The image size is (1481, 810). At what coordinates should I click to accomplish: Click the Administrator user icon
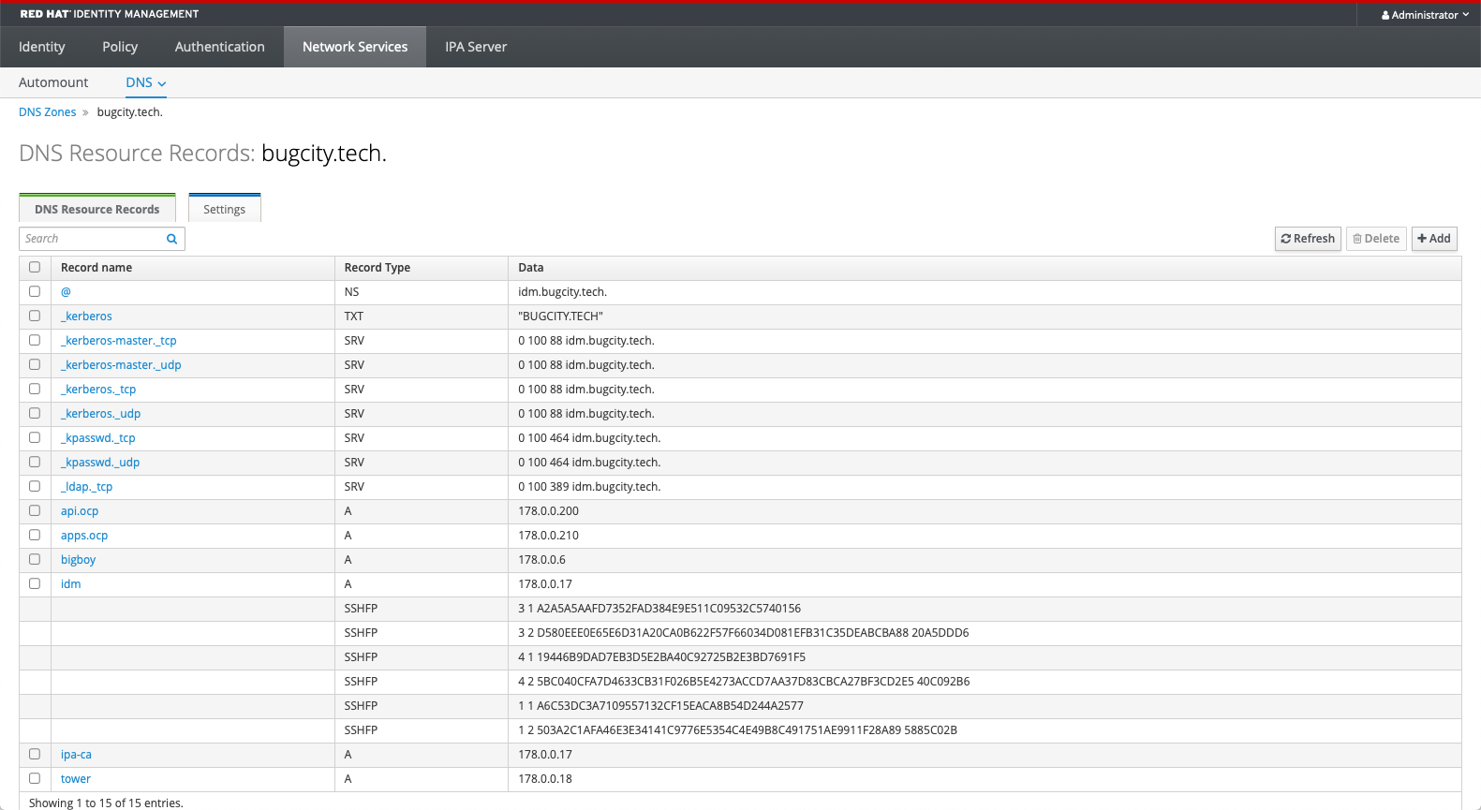[1385, 15]
